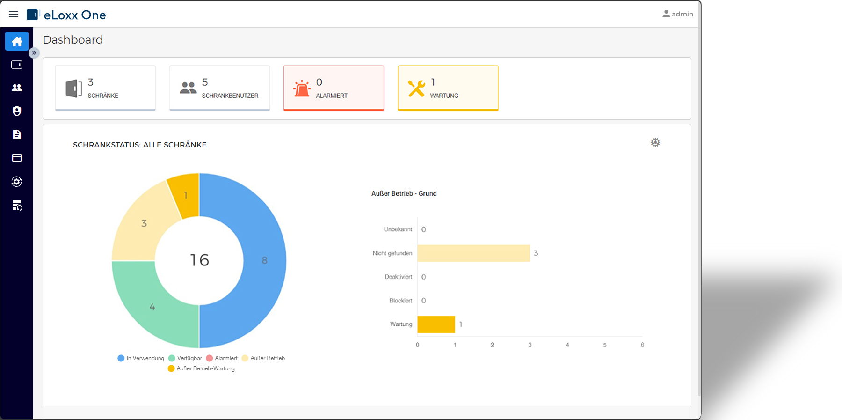Open the reports document sidebar icon
The image size is (842, 420).
coord(17,134)
